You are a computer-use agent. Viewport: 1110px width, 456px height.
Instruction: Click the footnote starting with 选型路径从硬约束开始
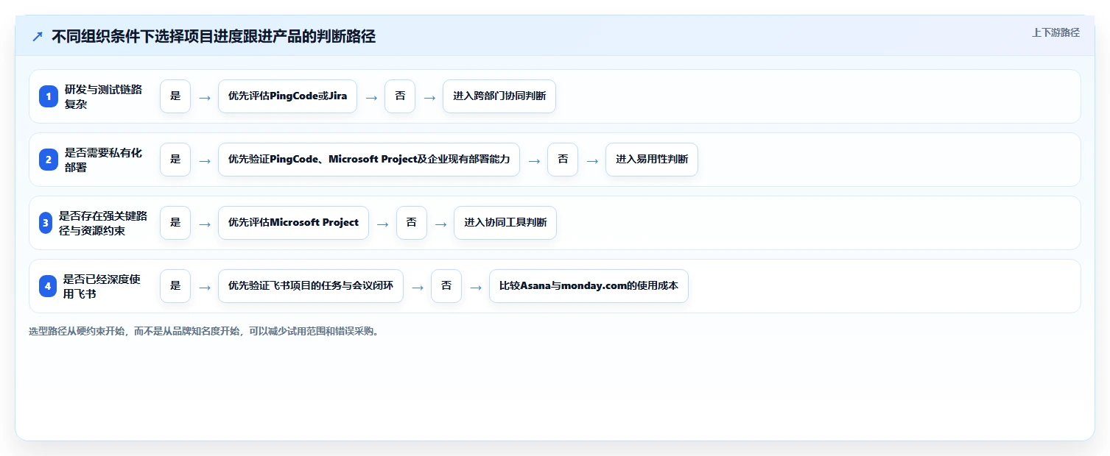click(205, 332)
